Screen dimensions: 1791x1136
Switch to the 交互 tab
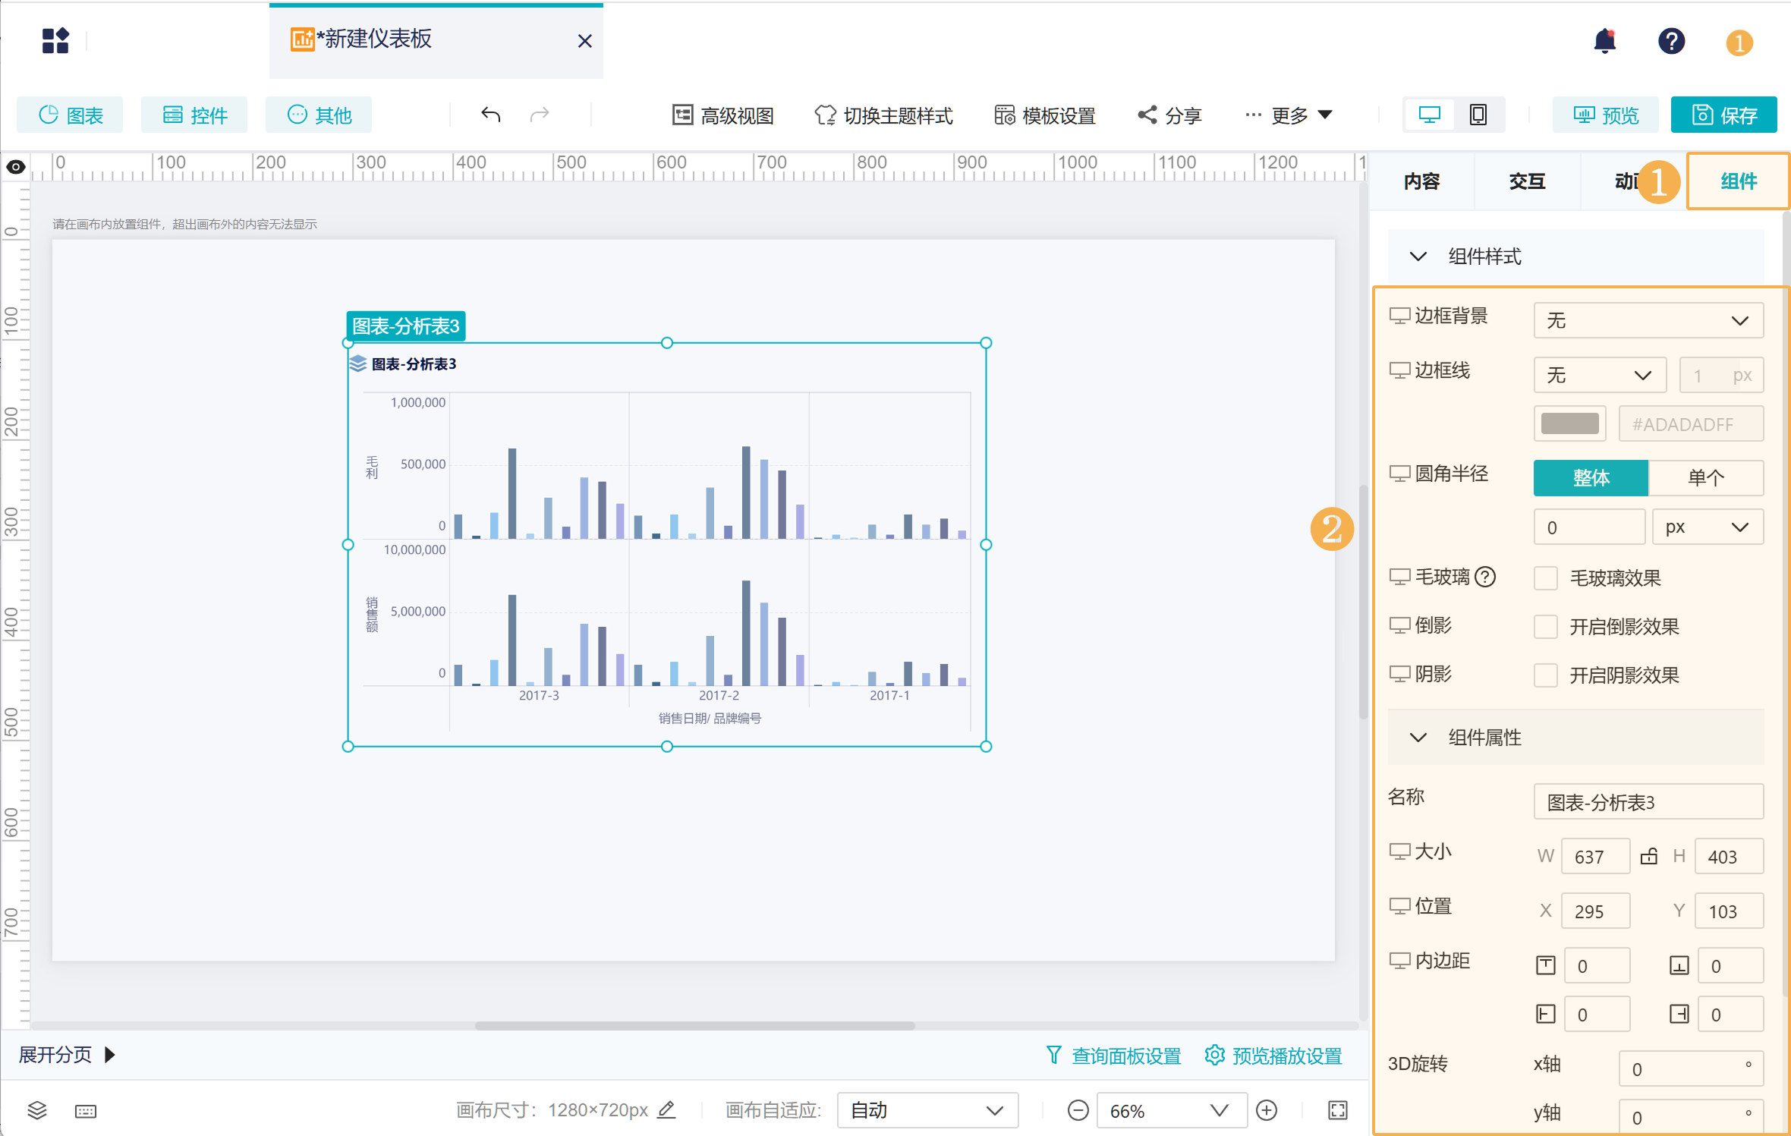click(x=1527, y=181)
